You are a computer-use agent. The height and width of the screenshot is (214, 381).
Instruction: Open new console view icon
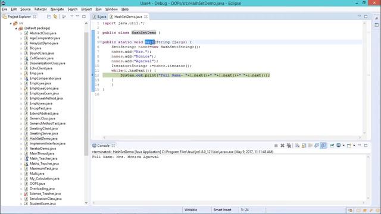(349, 146)
